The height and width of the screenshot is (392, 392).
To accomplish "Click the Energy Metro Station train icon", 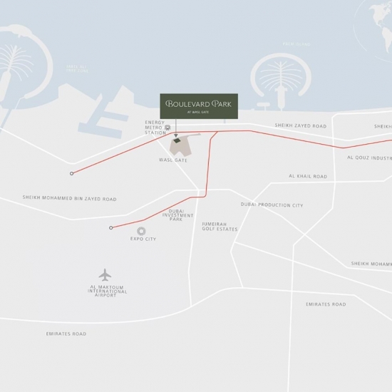I will pos(167,128).
